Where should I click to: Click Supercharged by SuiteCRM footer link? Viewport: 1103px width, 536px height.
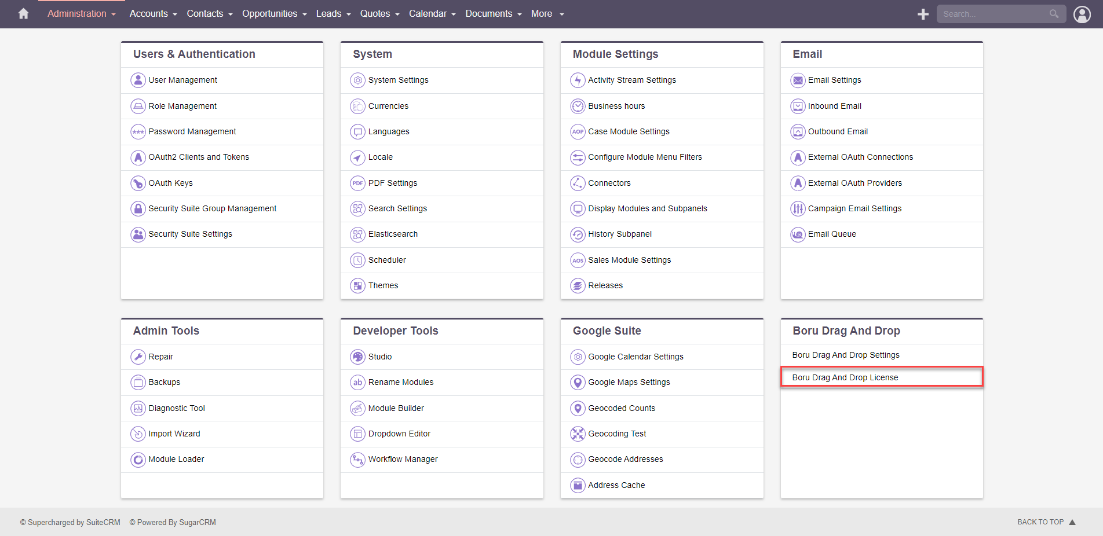tap(70, 522)
